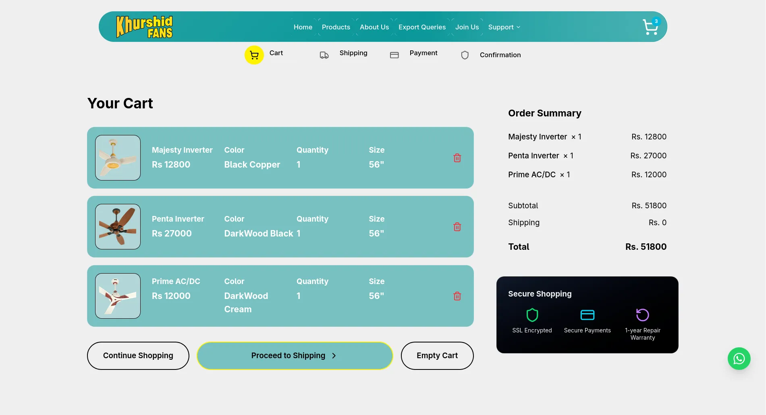Viewport: 766px width, 415px height.
Task: Click the Rs 12000 price in the cart row
Action: click(x=171, y=296)
